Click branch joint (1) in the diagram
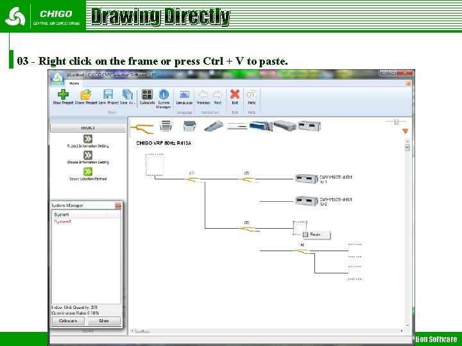Image resolution: width=462 pixels, height=346 pixels. 192,179
